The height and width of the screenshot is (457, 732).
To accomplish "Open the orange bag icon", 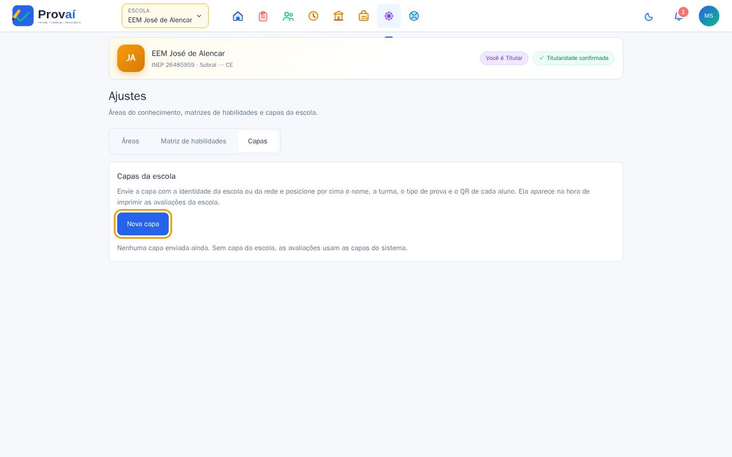I will pos(364,16).
